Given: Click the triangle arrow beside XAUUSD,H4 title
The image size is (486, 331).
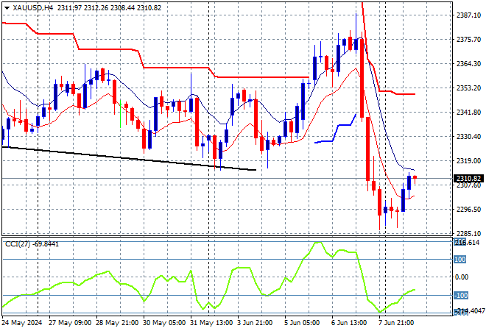Looking at the screenshot, I should (7, 8).
